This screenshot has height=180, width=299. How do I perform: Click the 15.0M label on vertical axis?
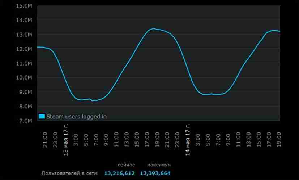pos(25,6)
